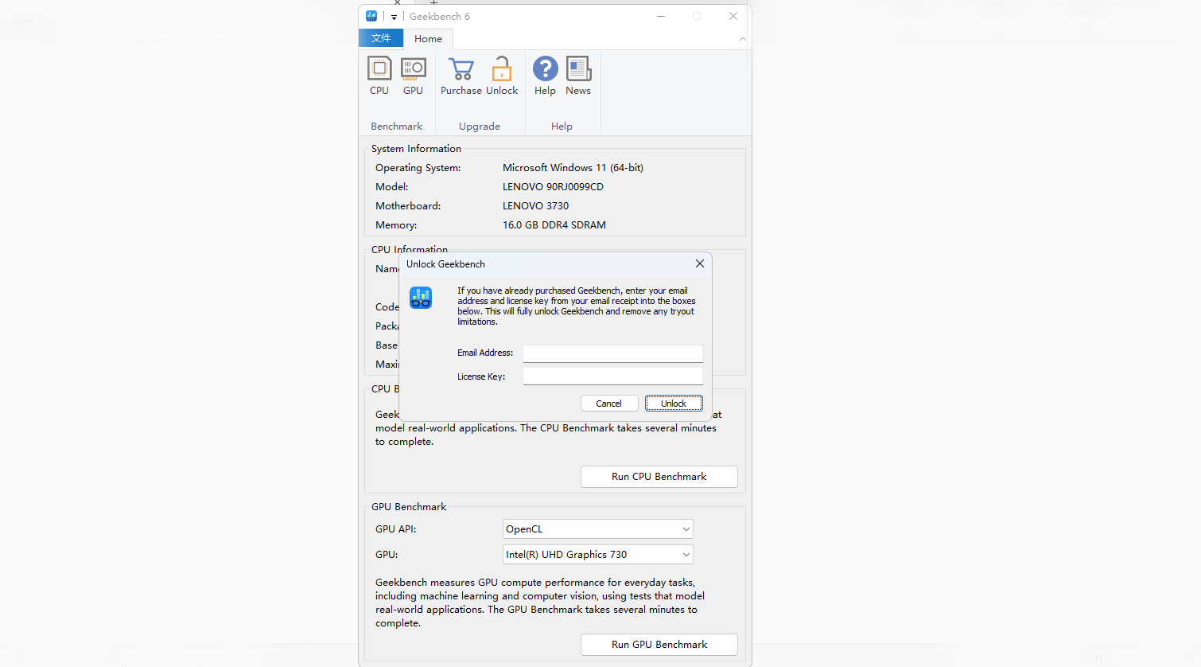
Task: Open Help via the question mark icon
Action: tap(545, 76)
